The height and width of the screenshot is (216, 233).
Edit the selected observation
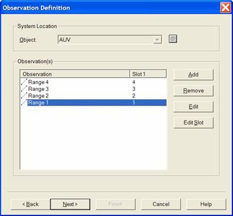point(193,107)
